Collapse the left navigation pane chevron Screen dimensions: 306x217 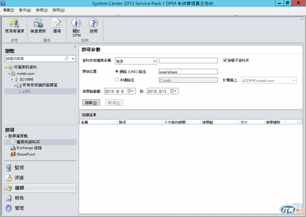click(75, 47)
